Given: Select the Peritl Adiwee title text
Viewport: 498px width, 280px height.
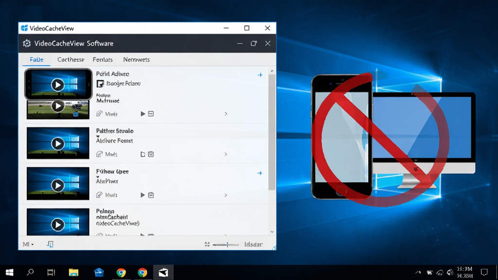Looking at the screenshot, I should pos(113,74).
